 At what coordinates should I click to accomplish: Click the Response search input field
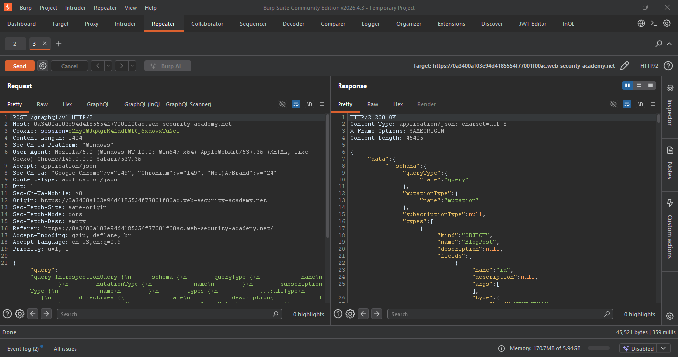pyautogui.click(x=500, y=314)
